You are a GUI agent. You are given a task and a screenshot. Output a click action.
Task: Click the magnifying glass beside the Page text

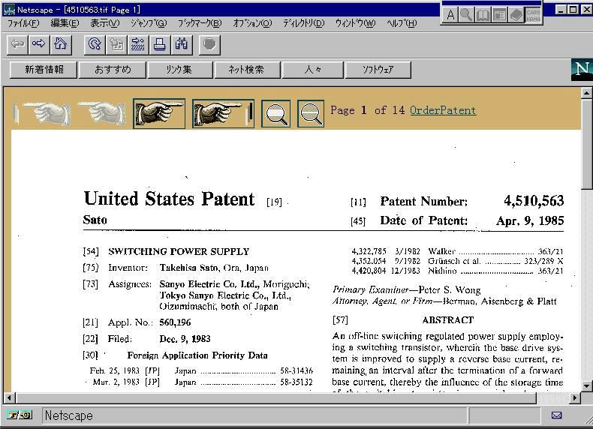point(311,114)
